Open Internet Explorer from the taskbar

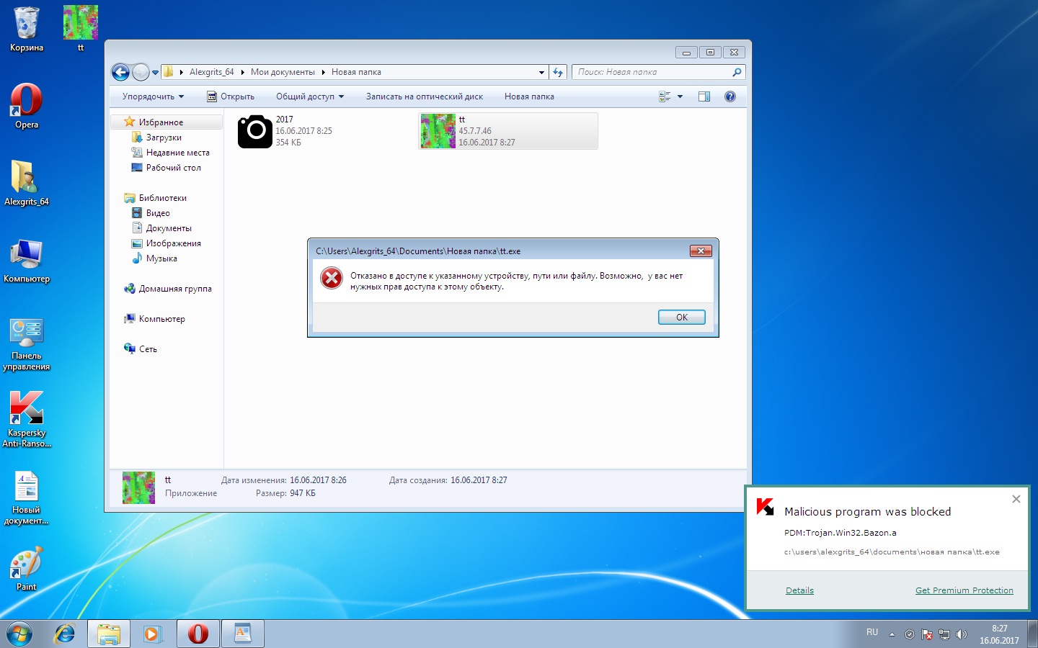(65, 634)
